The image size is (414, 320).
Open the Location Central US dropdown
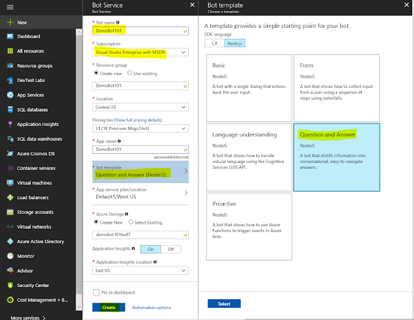pyautogui.click(x=140, y=107)
